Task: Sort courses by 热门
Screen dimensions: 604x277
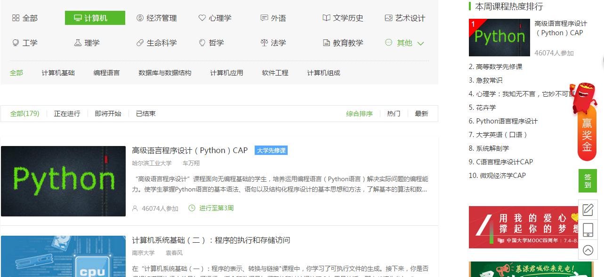Action: click(394, 114)
